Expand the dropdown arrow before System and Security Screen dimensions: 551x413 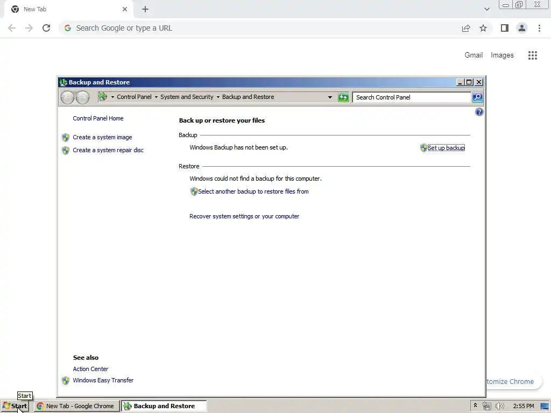click(156, 97)
